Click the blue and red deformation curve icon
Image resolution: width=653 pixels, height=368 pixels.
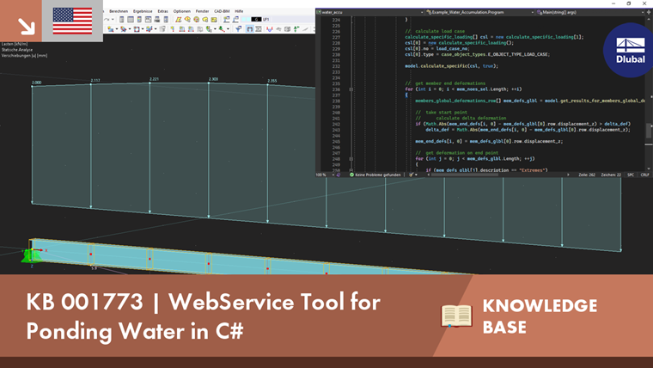click(x=270, y=28)
